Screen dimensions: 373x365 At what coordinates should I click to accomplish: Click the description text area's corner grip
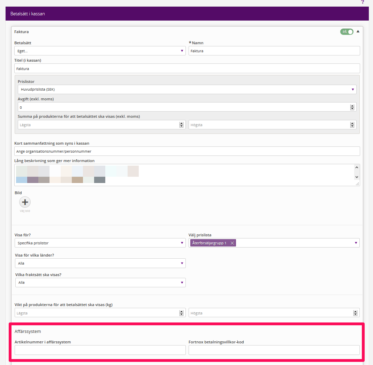pyautogui.click(x=357, y=184)
